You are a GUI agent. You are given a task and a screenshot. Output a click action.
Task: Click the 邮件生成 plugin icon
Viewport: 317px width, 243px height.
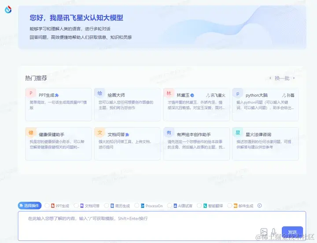235,206
